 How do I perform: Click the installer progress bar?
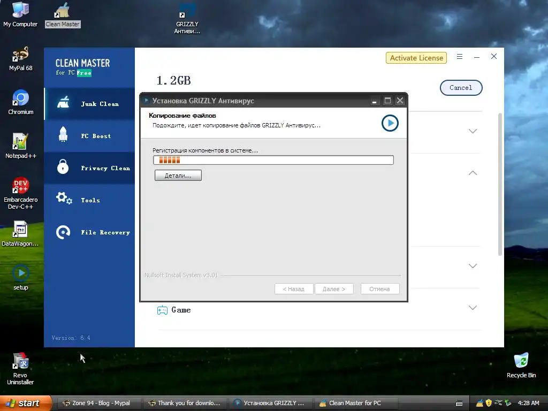273,160
